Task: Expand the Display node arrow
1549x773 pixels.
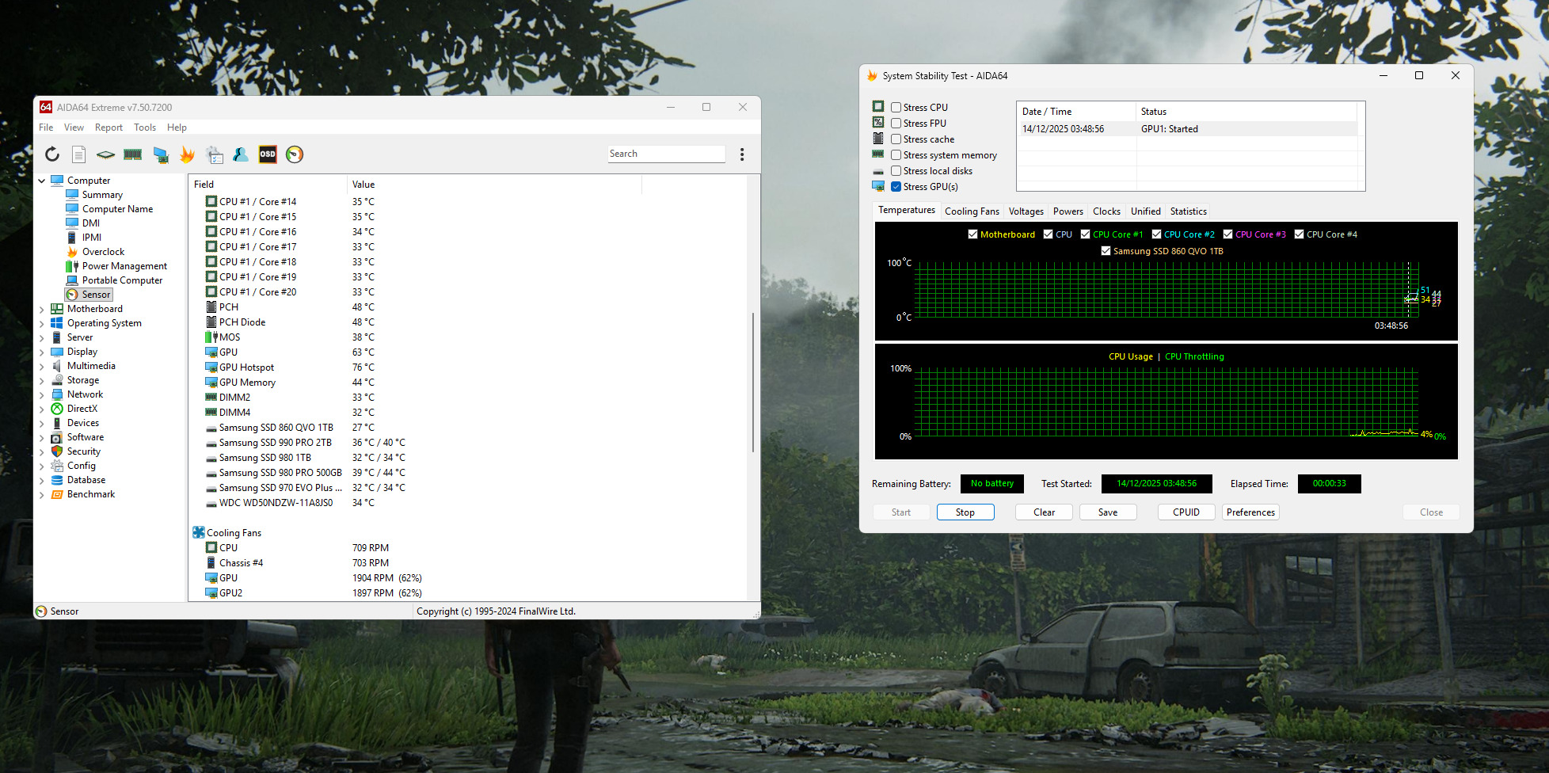Action: coord(42,352)
